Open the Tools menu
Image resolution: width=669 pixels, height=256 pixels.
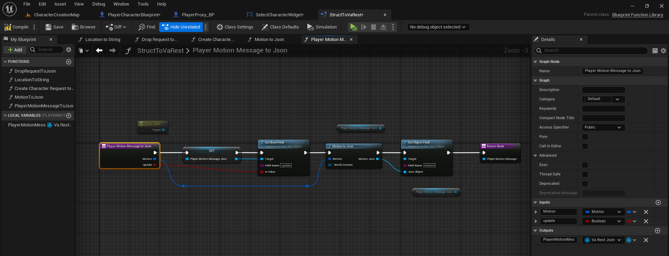[143, 4]
